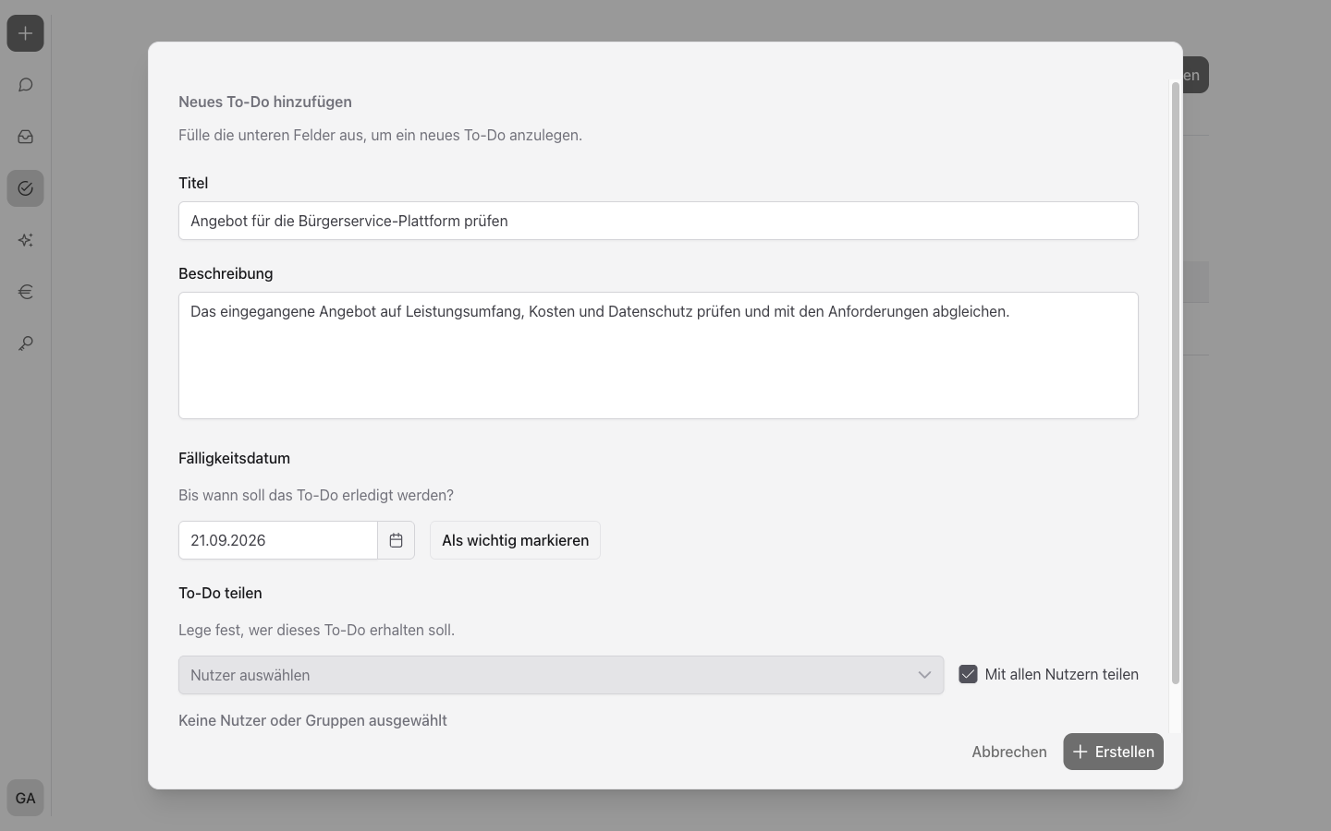Open the chat bubble sidebar icon
This screenshot has width=1331, height=831.
(x=25, y=85)
